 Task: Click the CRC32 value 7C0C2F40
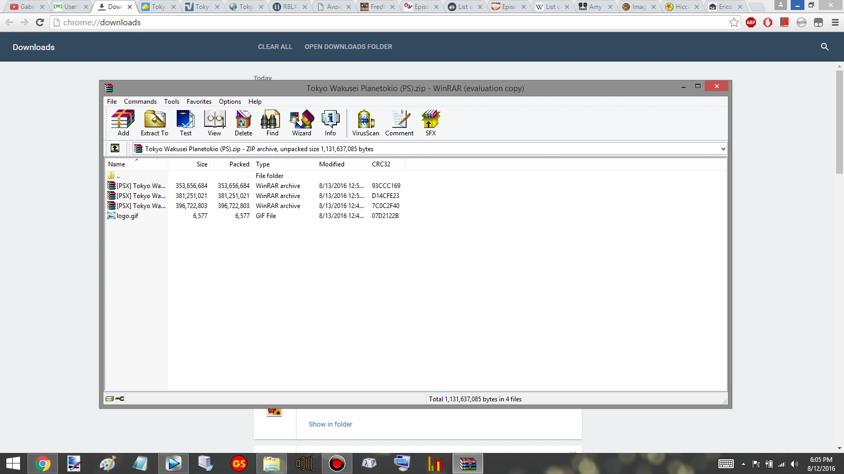[x=386, y=206]
